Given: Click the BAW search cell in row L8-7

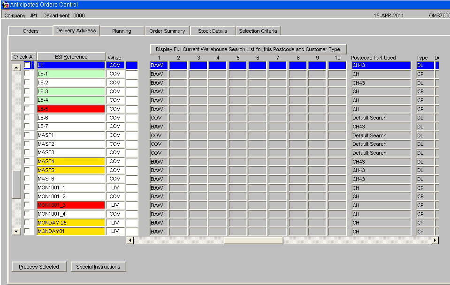Looking at the screenshot, I should tap(159, 127).
